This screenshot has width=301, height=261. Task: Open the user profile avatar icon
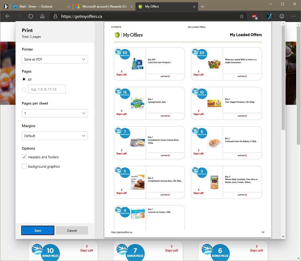270,16
